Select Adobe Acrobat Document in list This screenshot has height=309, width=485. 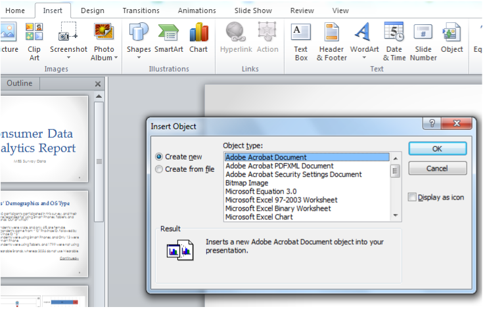click(307, 157)
